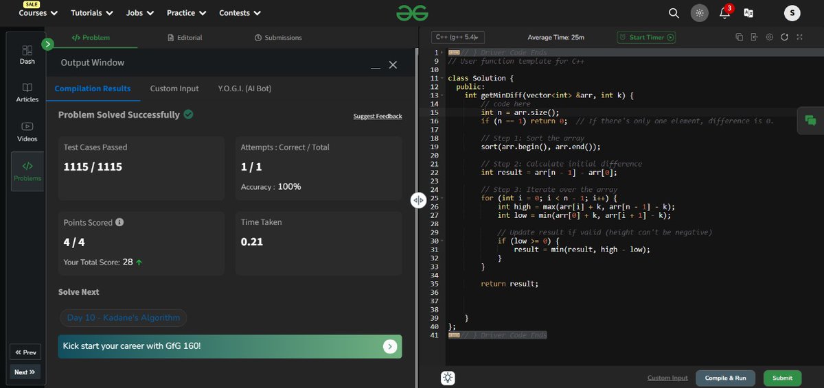
Task: Submit the solution
Action: [782, 378]
